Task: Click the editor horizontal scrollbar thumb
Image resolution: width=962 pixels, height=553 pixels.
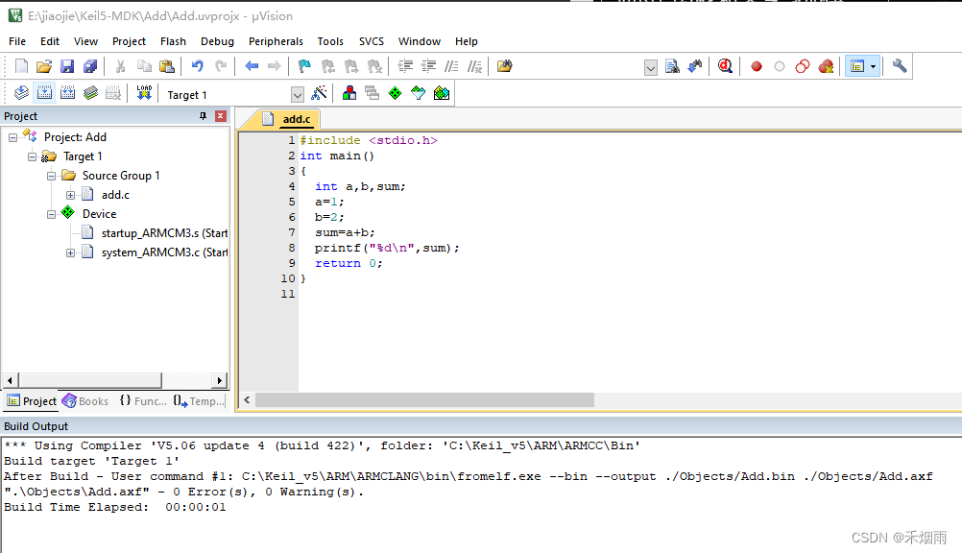Action: point(424,399)
